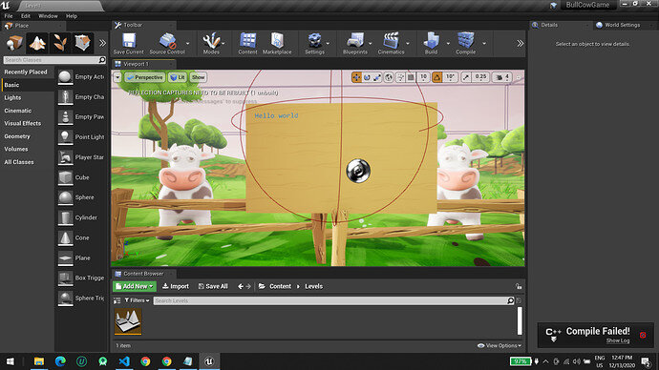Toggle grid snapping in the viewport

pos(411,77)
